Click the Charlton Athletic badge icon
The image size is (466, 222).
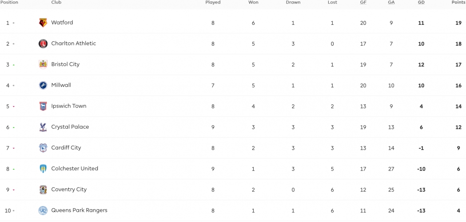pos(43,44)
